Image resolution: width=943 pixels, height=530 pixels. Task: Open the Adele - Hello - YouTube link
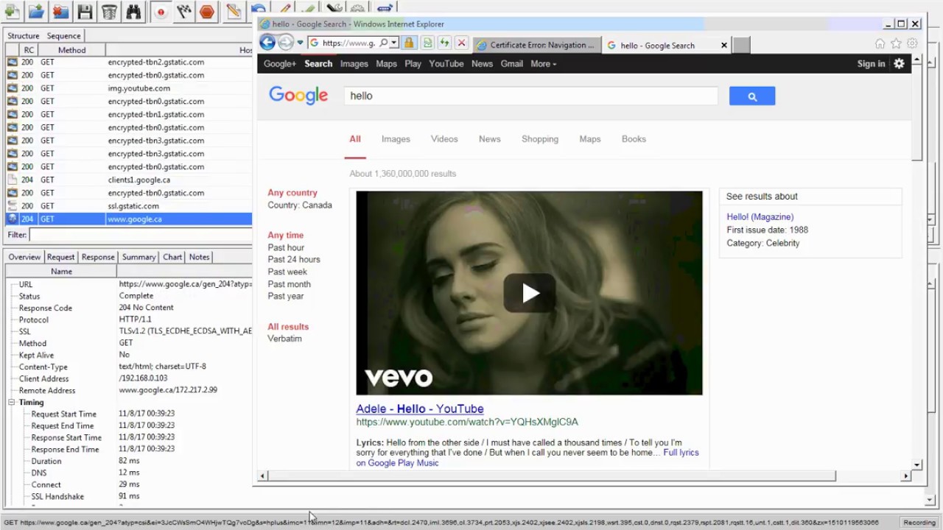point(420,409)
